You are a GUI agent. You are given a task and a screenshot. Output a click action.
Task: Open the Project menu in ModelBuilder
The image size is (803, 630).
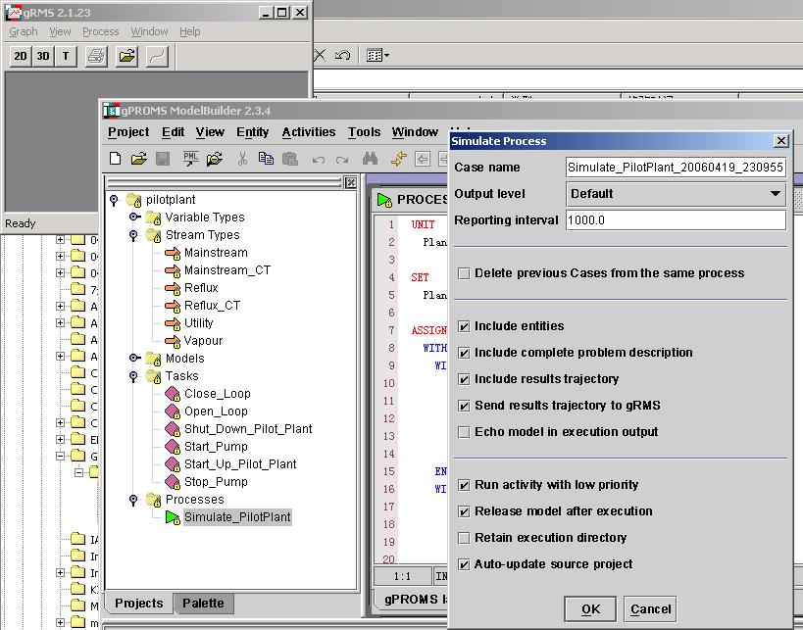tap(128, 132)
